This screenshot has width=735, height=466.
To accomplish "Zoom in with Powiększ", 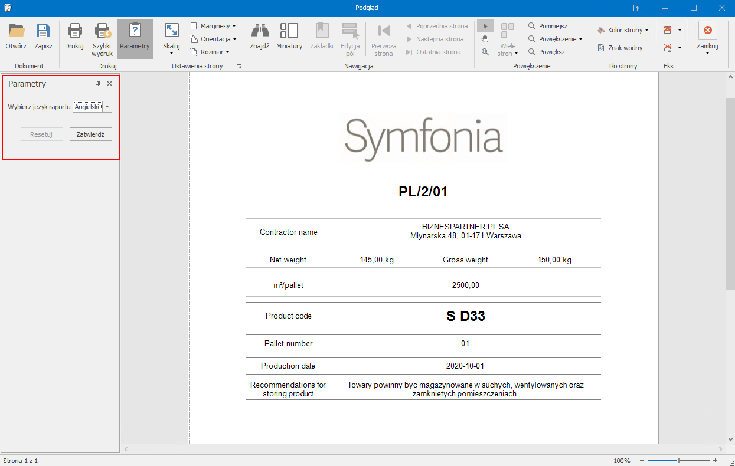I will pyautogui.click(x=546, y=52).
